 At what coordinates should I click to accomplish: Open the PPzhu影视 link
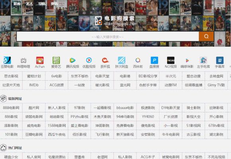click(79, 116)
